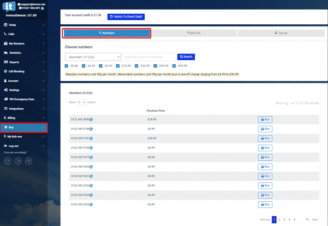
Task: Click the Invoco 'it' logo
Action: tap(9, 7)
